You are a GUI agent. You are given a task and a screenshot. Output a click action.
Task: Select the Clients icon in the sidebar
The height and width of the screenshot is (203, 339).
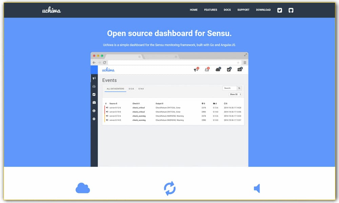(x=94, y=87)
